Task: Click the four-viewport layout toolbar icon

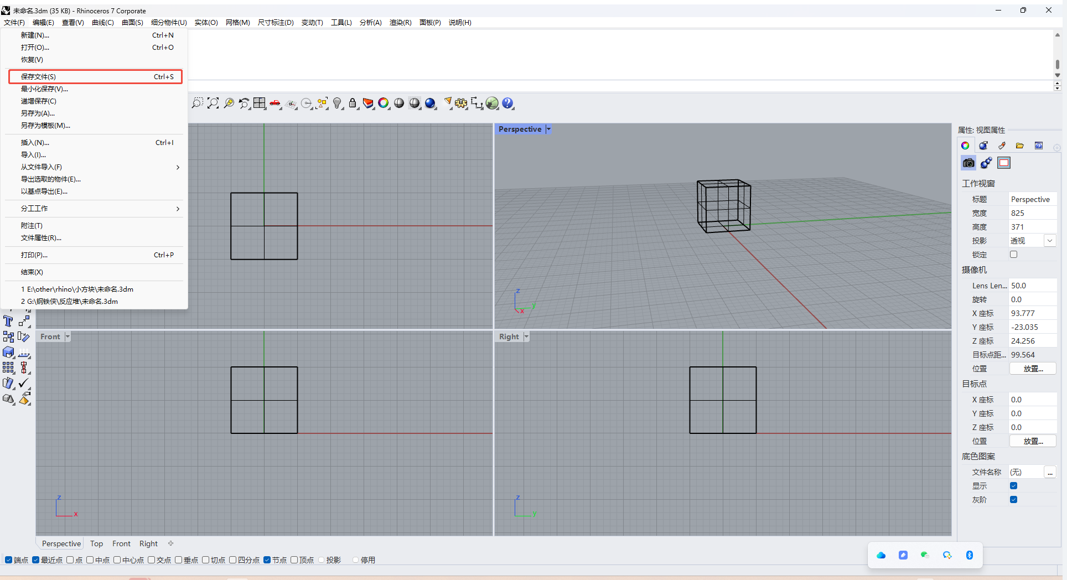Action: click(x=259, y=103)
